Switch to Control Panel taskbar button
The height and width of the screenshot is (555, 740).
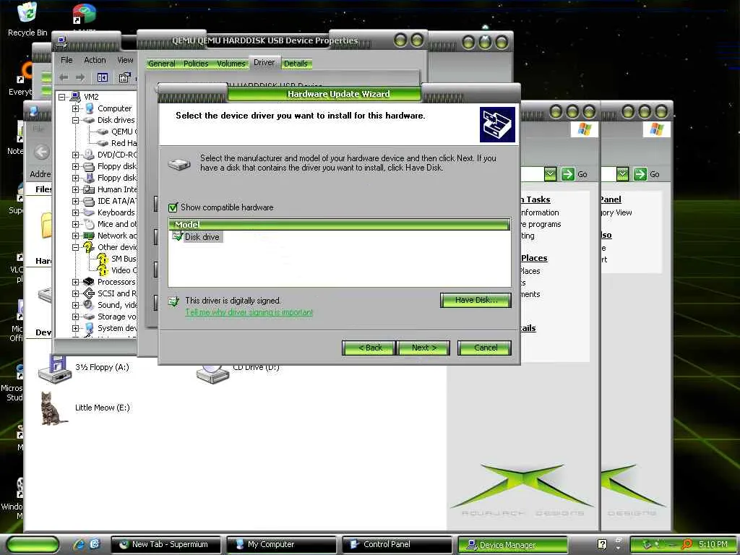(397, 545)
